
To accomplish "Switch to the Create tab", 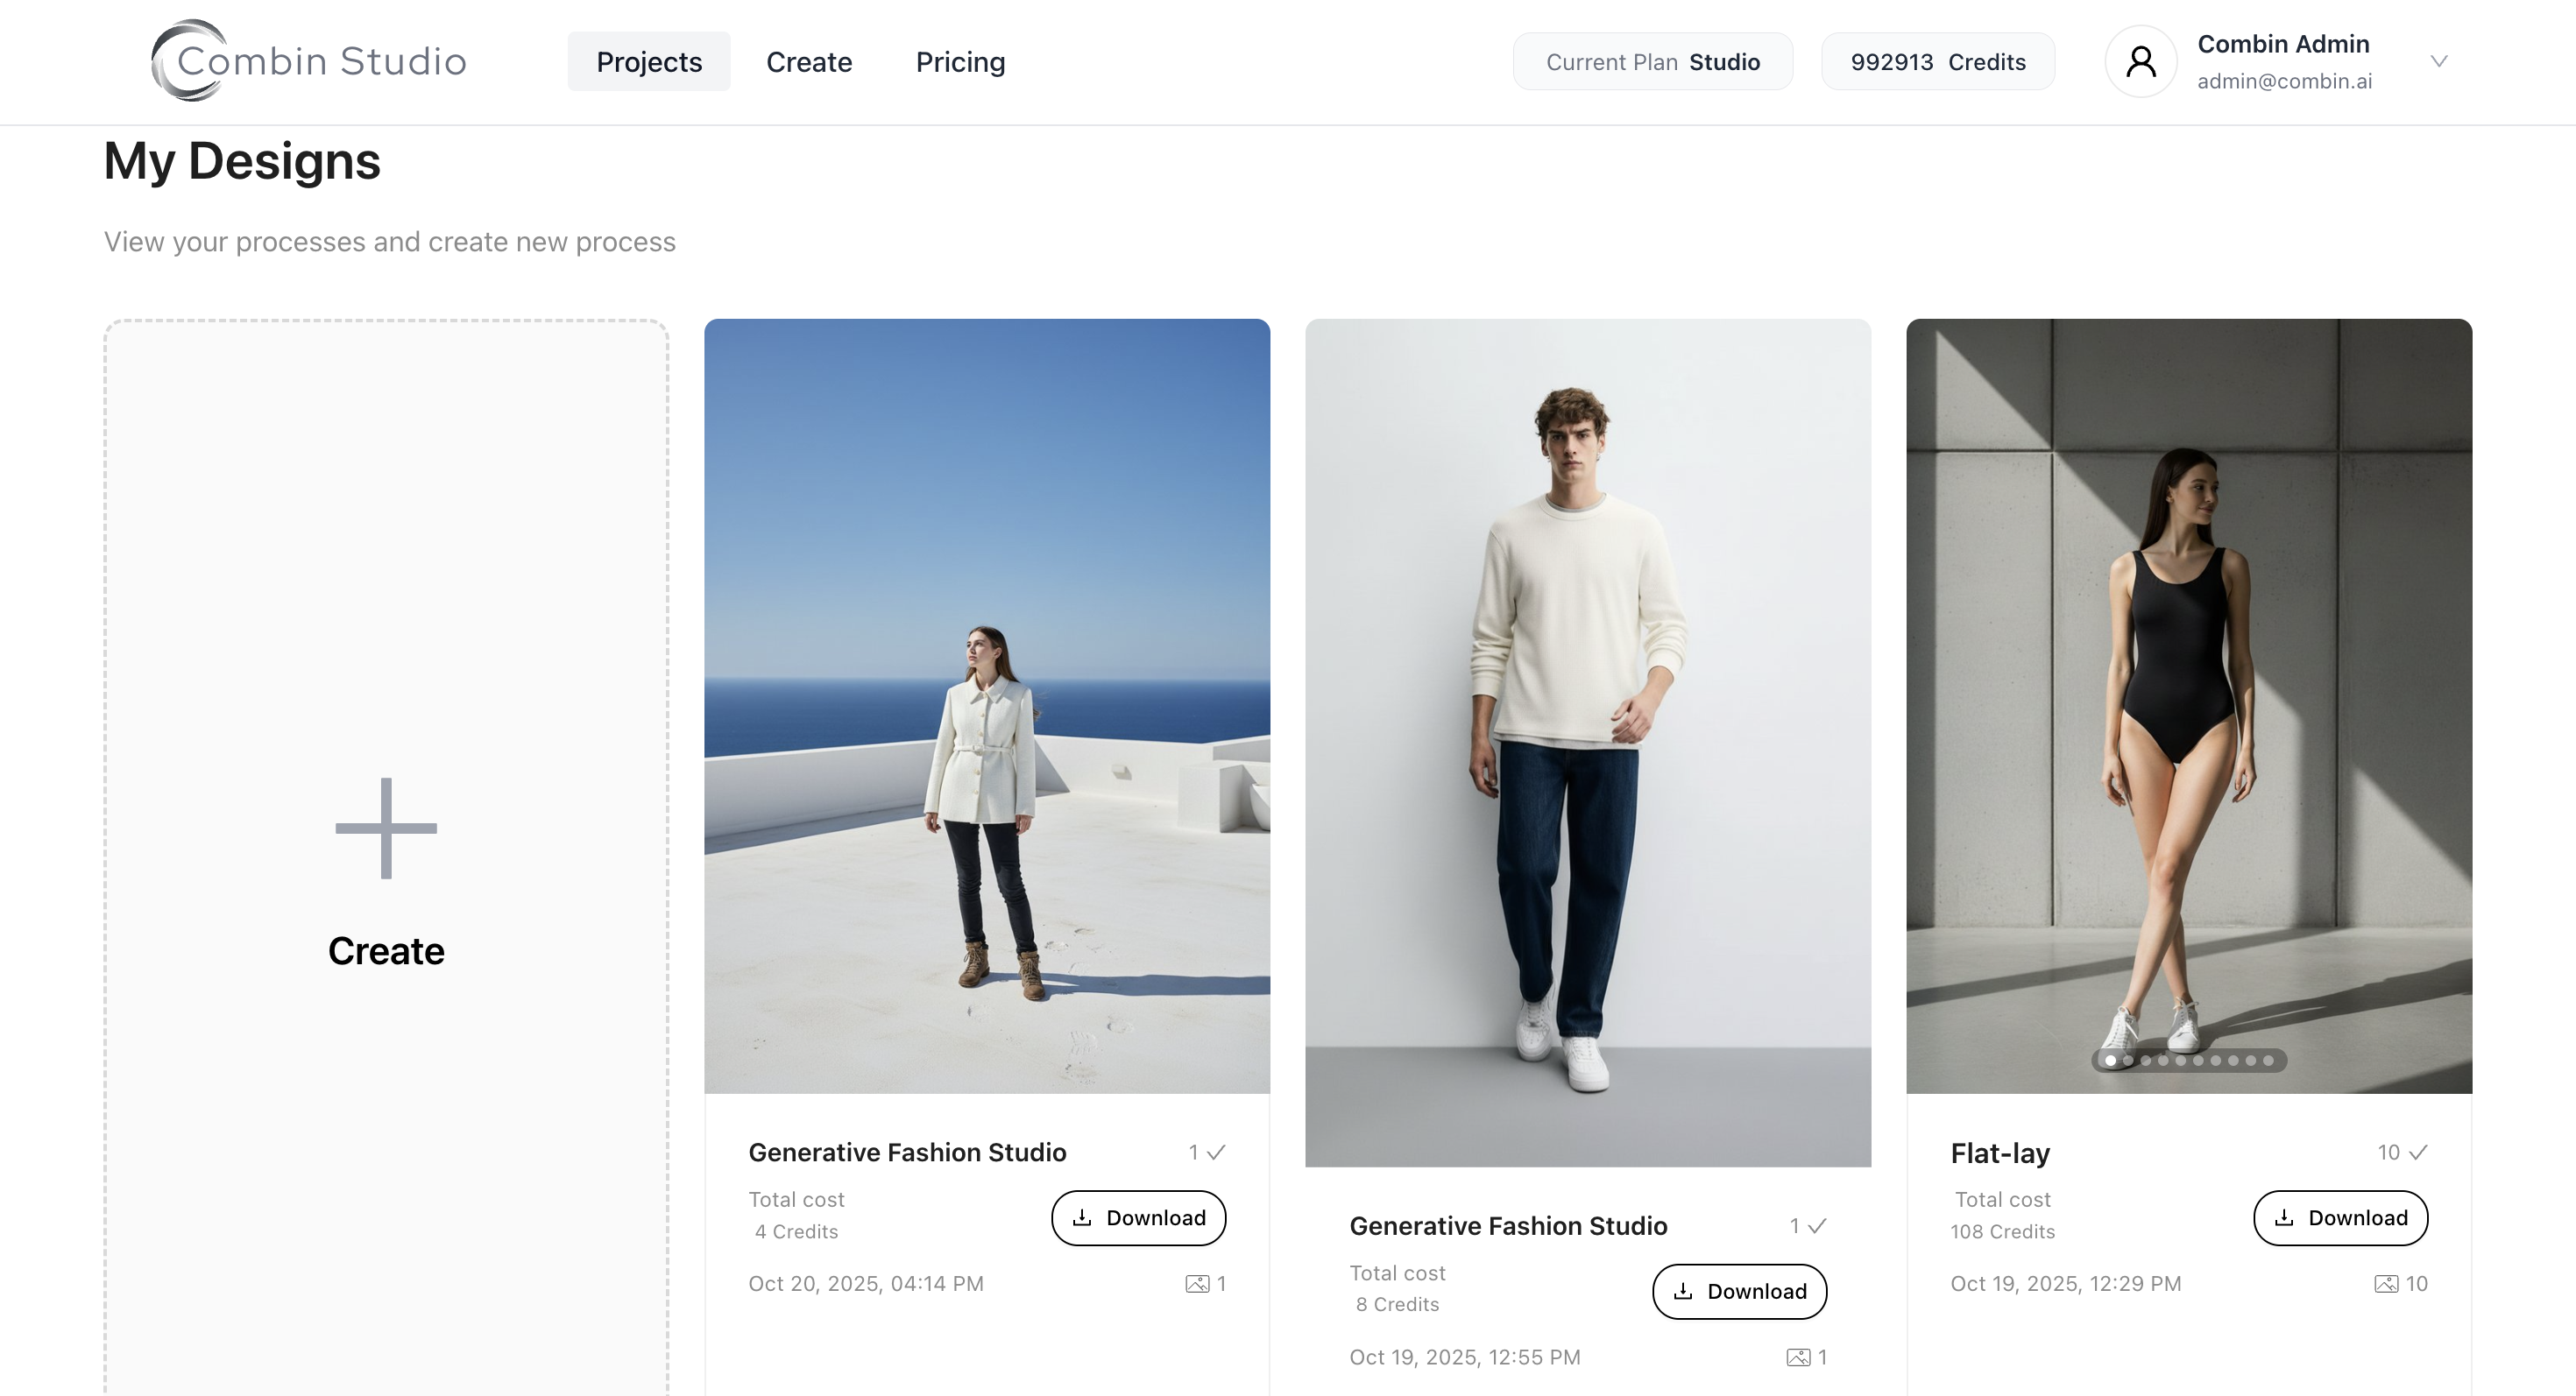I will point(809,61).
